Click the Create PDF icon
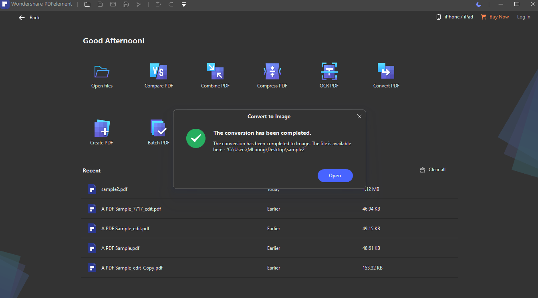Screen dimensions: 538x298 pos(102,129)
